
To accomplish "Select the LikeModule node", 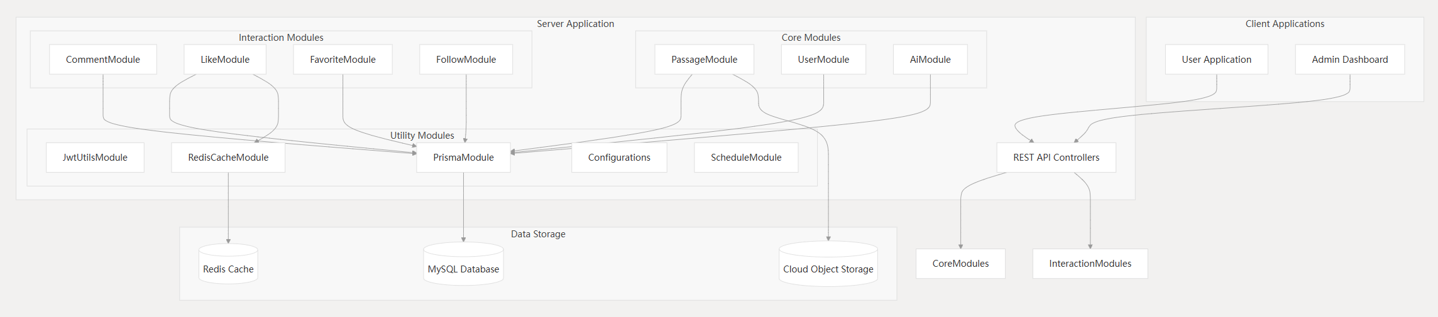I will pyautogui.click(x=225, y=60).
